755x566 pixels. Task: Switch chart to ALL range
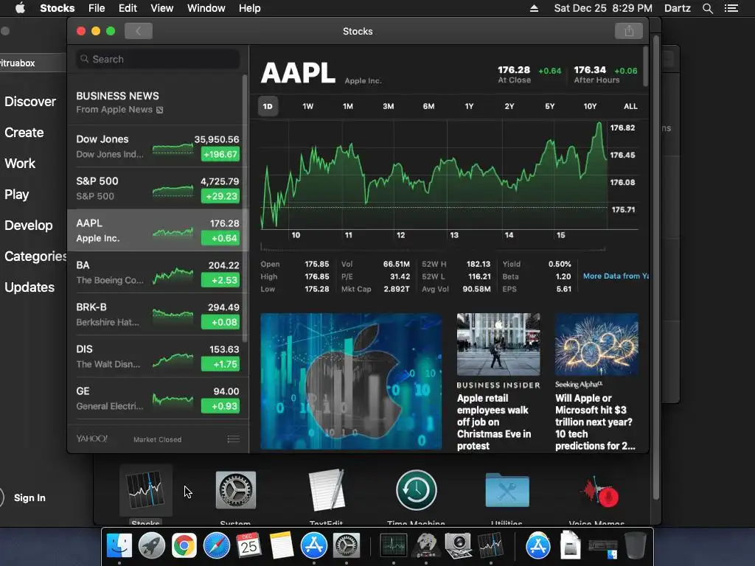coord(630,106)
